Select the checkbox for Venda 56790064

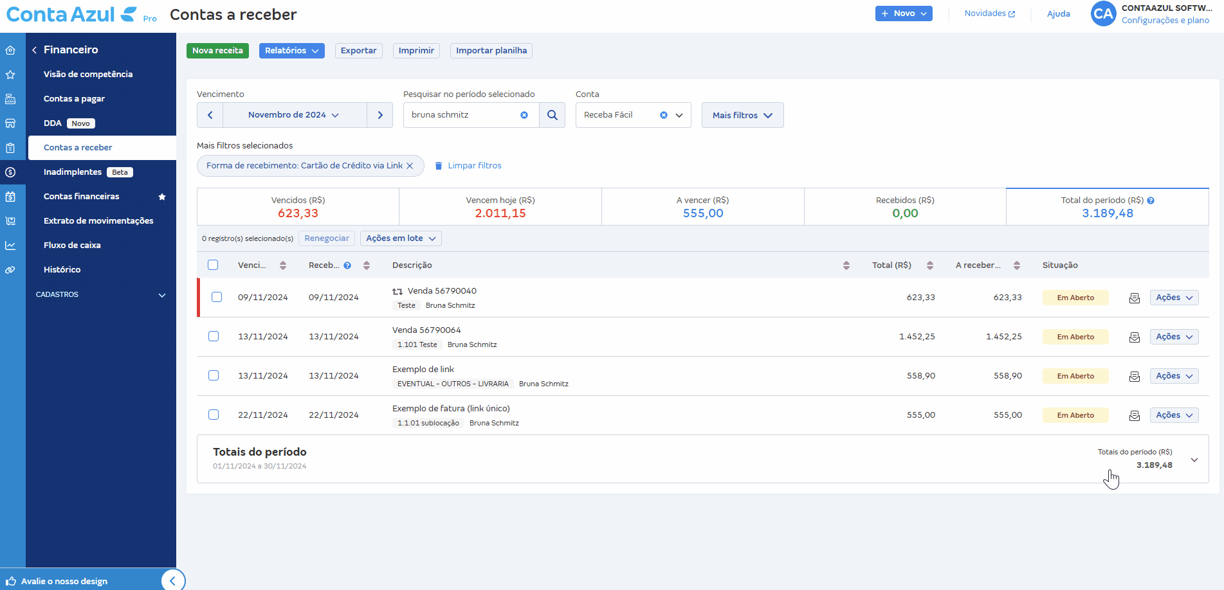point(214,336)
